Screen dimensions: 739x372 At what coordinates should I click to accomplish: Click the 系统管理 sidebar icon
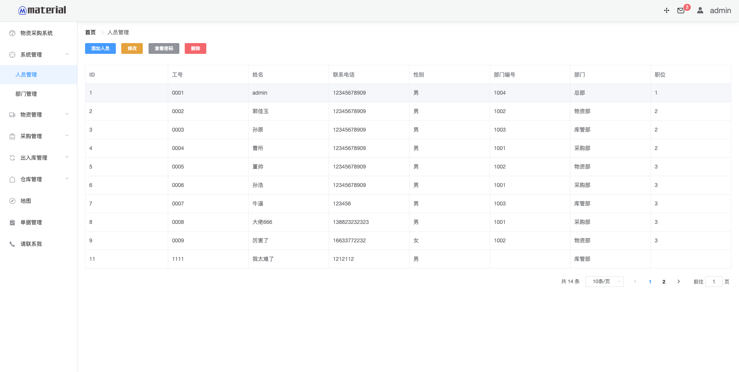pyautogui.click(x=12, y=55)
